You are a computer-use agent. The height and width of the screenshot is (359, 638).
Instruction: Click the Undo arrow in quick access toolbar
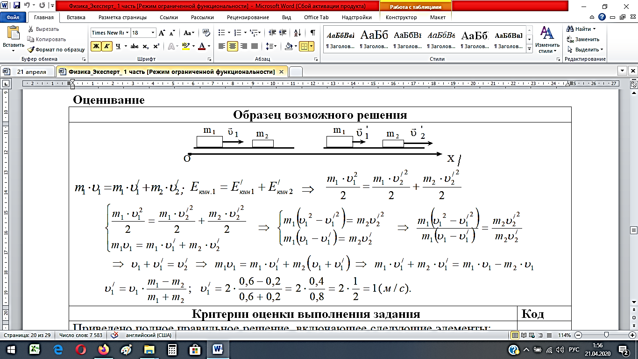tap(27, 6)
